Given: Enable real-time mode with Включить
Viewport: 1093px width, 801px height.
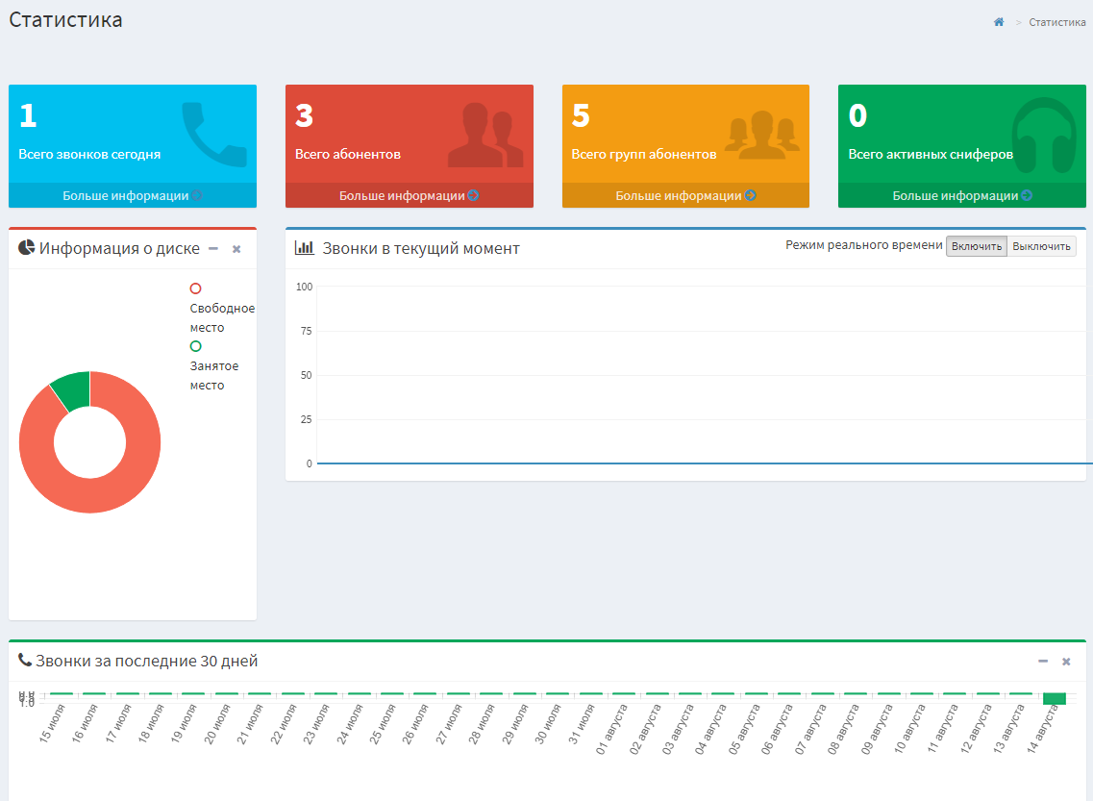Looking at the screenshot, I should (977, 247).
